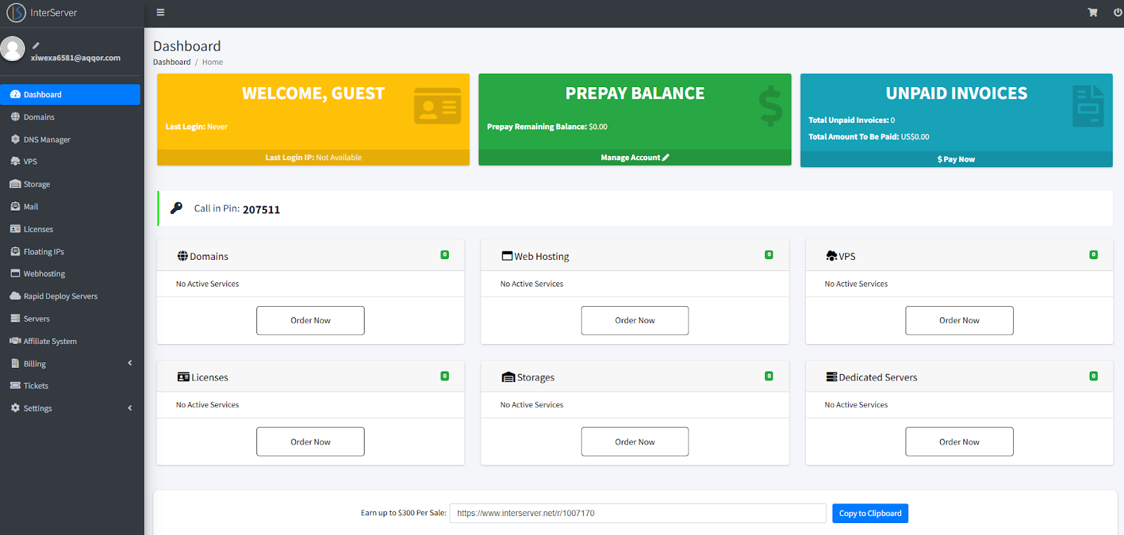Open Mail in the sidebar
Image resolution: width=1124 pixels, height=535 pixels.
[x=70, y=206]
